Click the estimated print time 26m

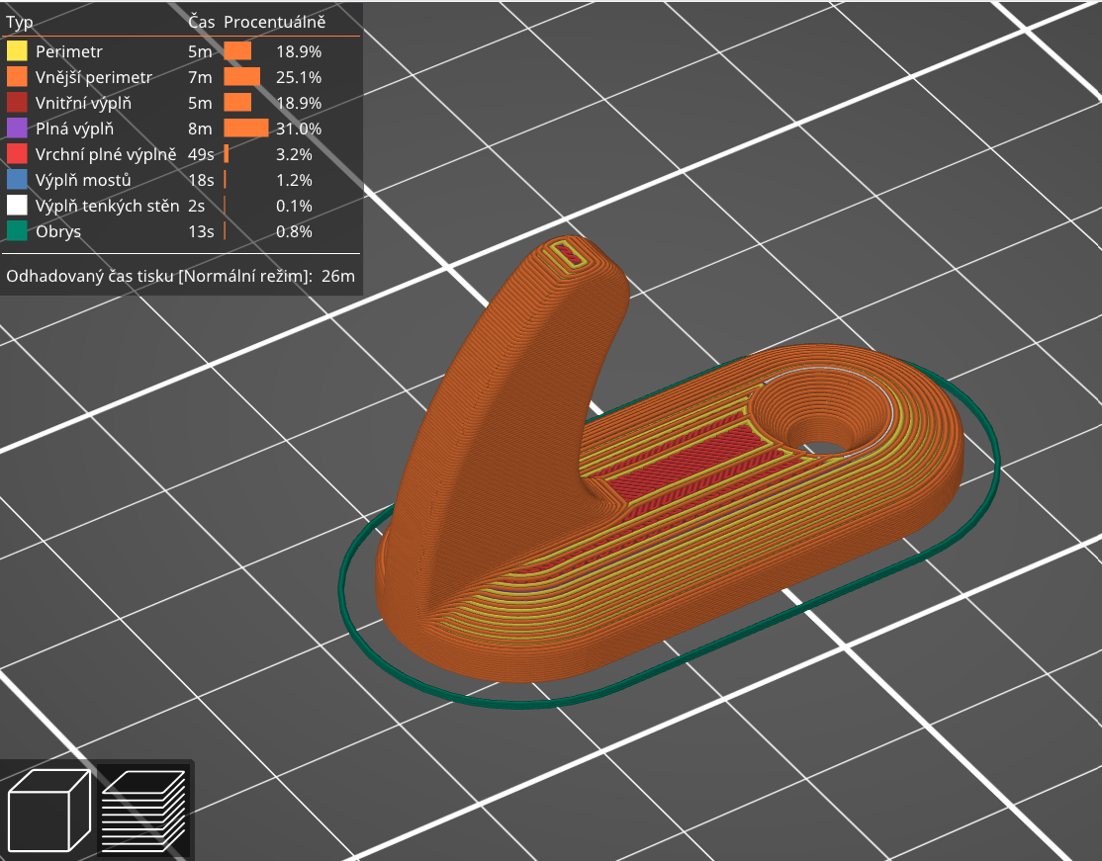click(338, 276)
